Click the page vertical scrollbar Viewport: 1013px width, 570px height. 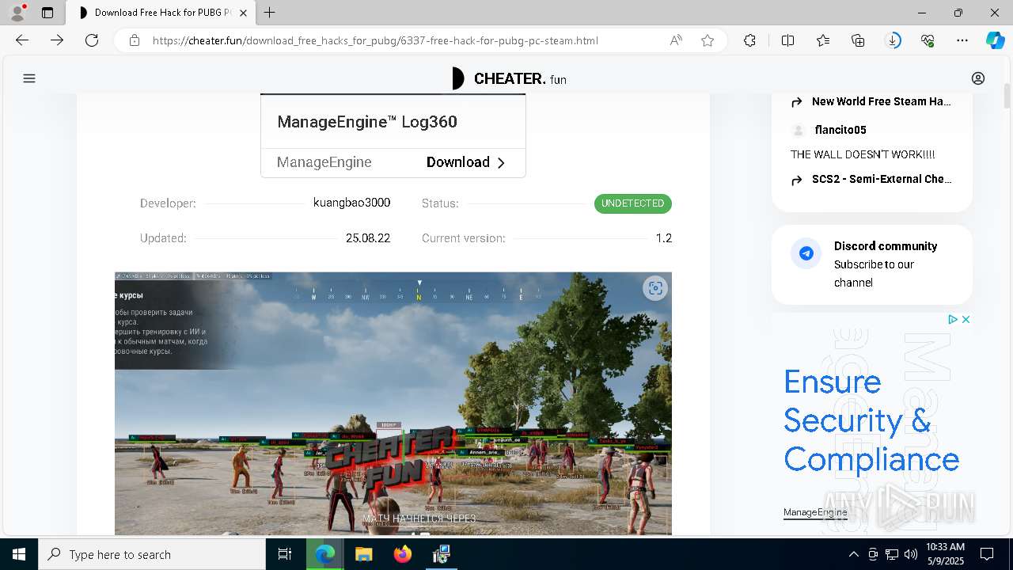[1007, 97]
